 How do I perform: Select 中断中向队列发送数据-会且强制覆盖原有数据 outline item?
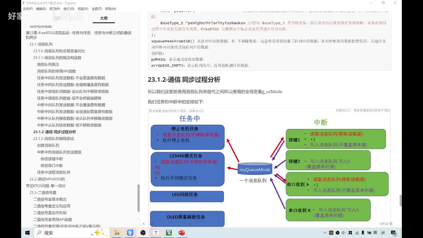coord(75,112)
